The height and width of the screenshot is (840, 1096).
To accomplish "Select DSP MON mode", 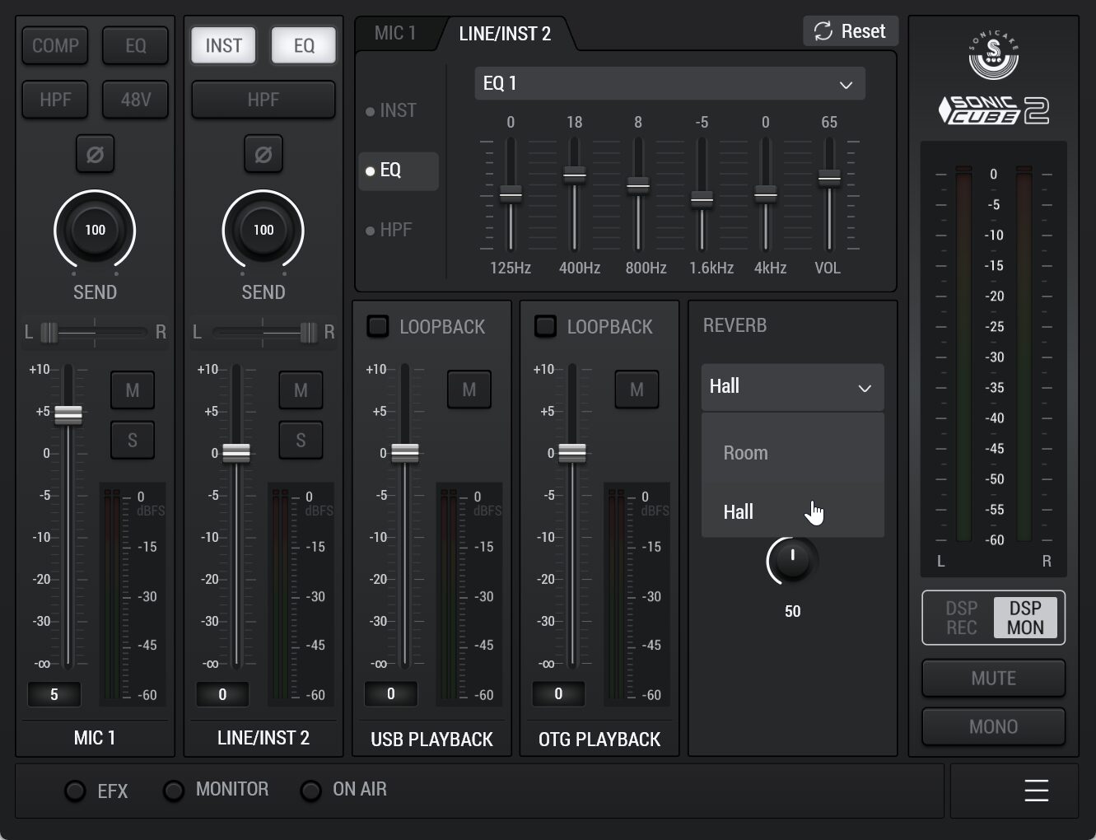I will pyautogui.click(x=1027, y=618).
